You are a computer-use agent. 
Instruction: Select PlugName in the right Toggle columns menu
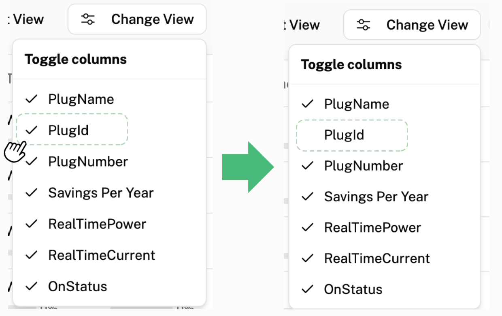pos(356,104)
